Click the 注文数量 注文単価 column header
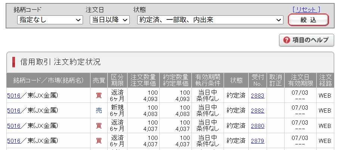Image resolution: width=341 pixels, height=150 pixels. (x=143, y=80)
